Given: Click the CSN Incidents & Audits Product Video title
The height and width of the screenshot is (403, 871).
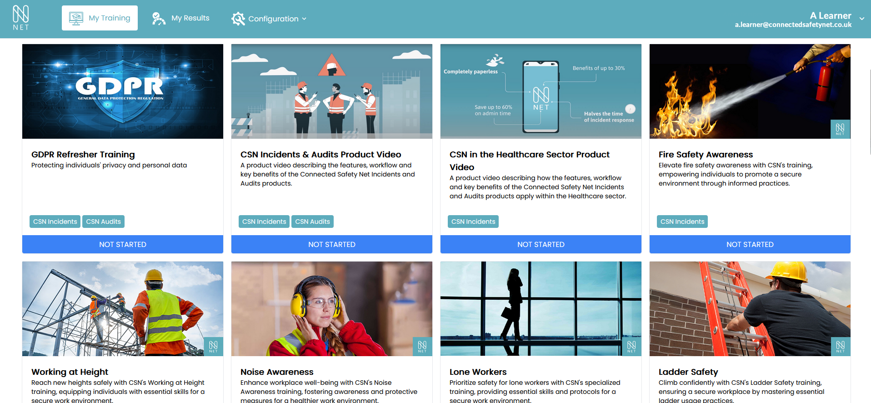Looking at the screenshot, I should [321, 155].
